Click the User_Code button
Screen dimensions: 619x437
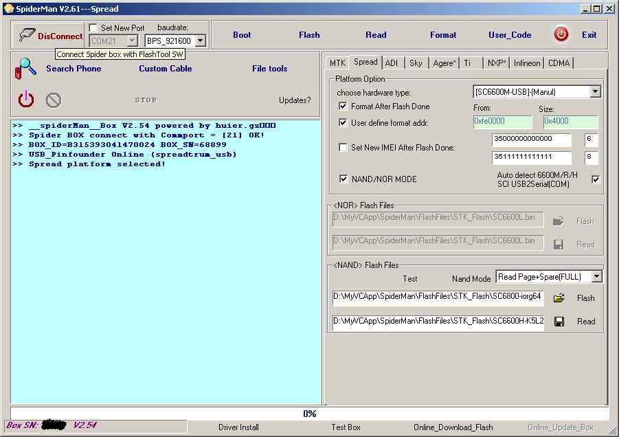(x=510, y=35)
